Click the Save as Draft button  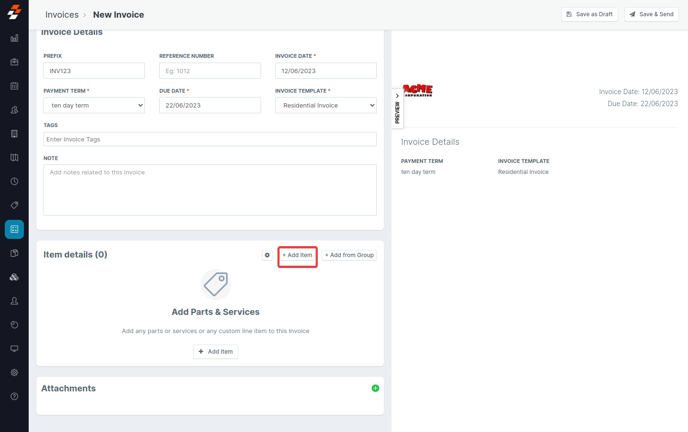coord(590,14)
